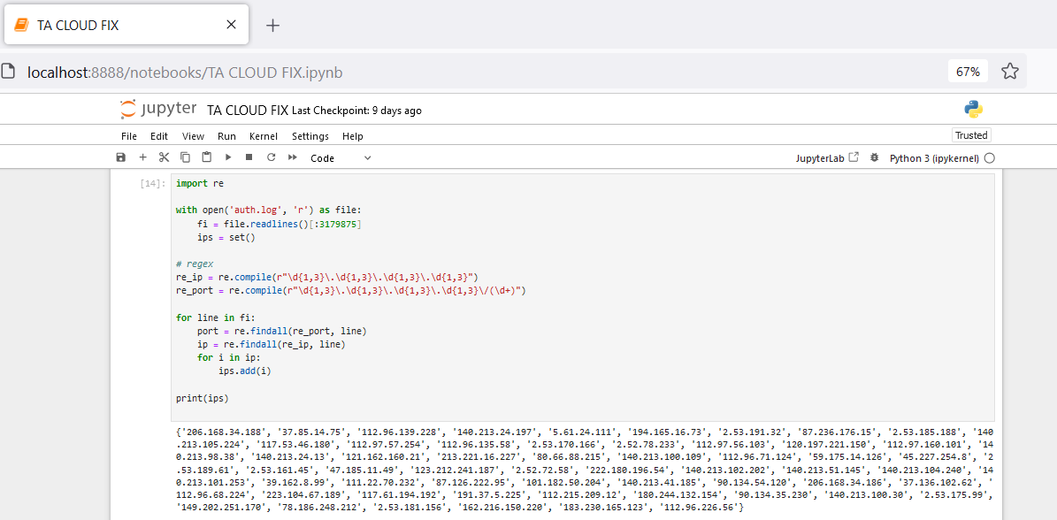1057x520 pixels.
Task: Click the 67% zoom level indicator
Action: click(x=968, y=72)
